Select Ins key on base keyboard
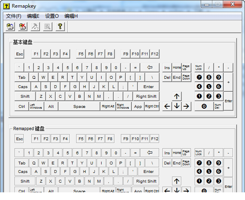 pos(167,67)
